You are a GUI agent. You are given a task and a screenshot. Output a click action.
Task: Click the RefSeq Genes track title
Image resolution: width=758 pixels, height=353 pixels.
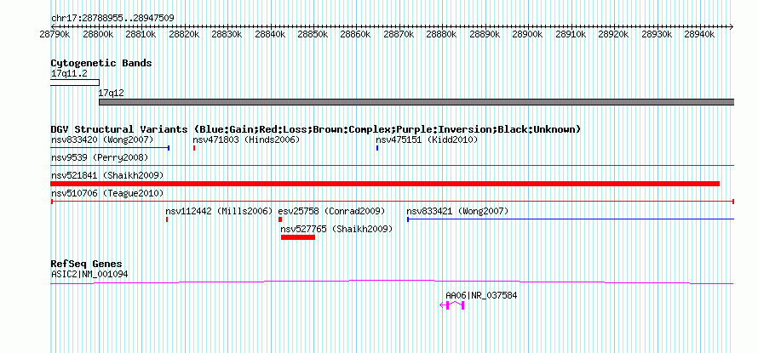(87, 265)
